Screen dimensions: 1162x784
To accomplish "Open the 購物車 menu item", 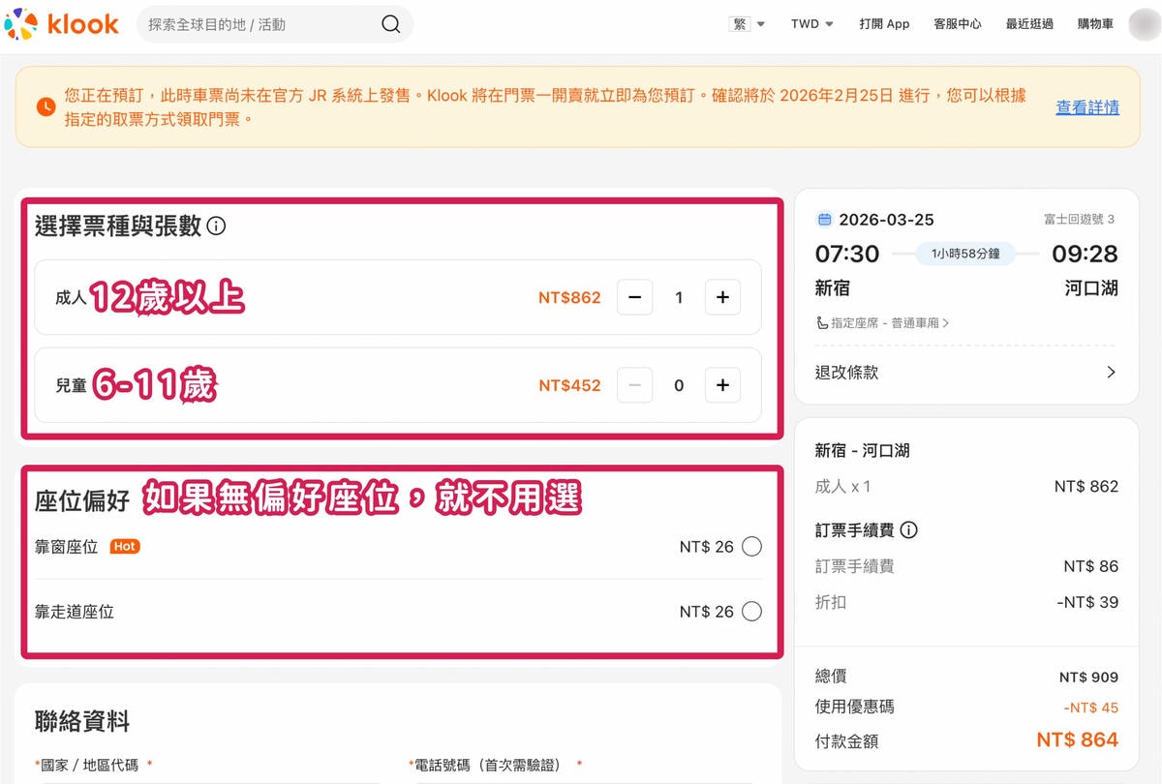I will tap(1095, 24).
